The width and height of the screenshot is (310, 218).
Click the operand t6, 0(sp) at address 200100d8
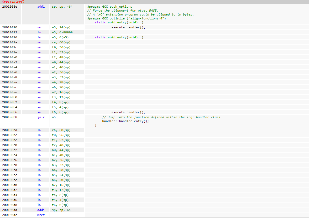click(60, 205)
